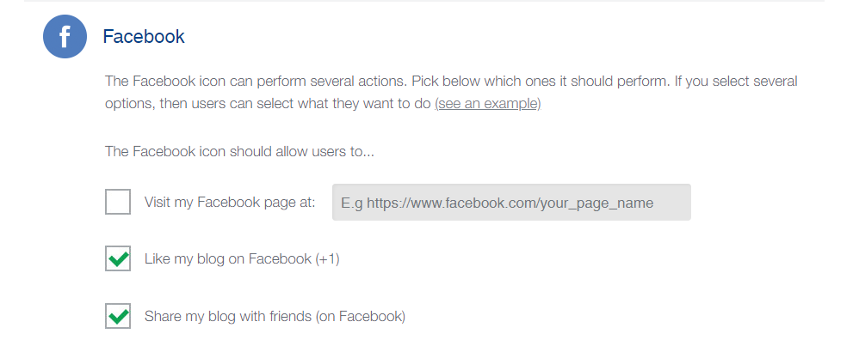Screen dimensions: 853x352
Task: Disable Share my blog with friends checkbox
Action: pos(118,316)
